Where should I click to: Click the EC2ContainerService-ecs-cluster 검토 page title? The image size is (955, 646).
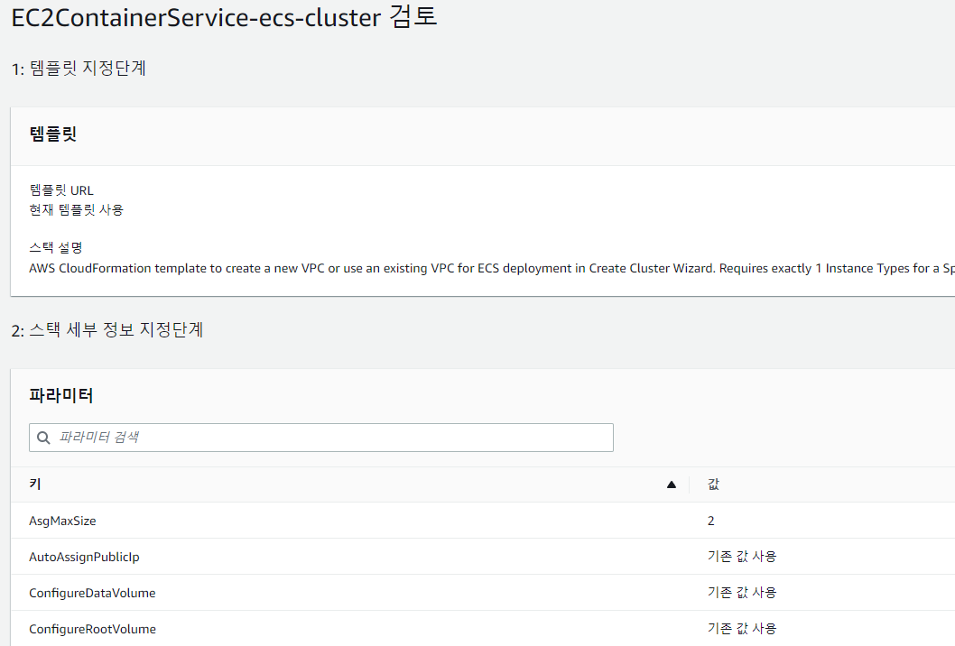click(224, 17)
